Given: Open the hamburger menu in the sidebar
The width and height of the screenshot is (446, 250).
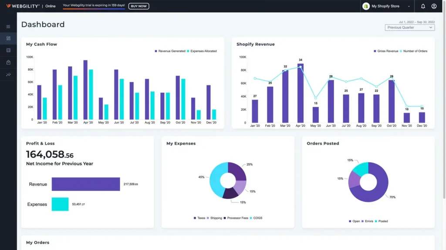Looking at the screenshot, I should pos(8,26).
